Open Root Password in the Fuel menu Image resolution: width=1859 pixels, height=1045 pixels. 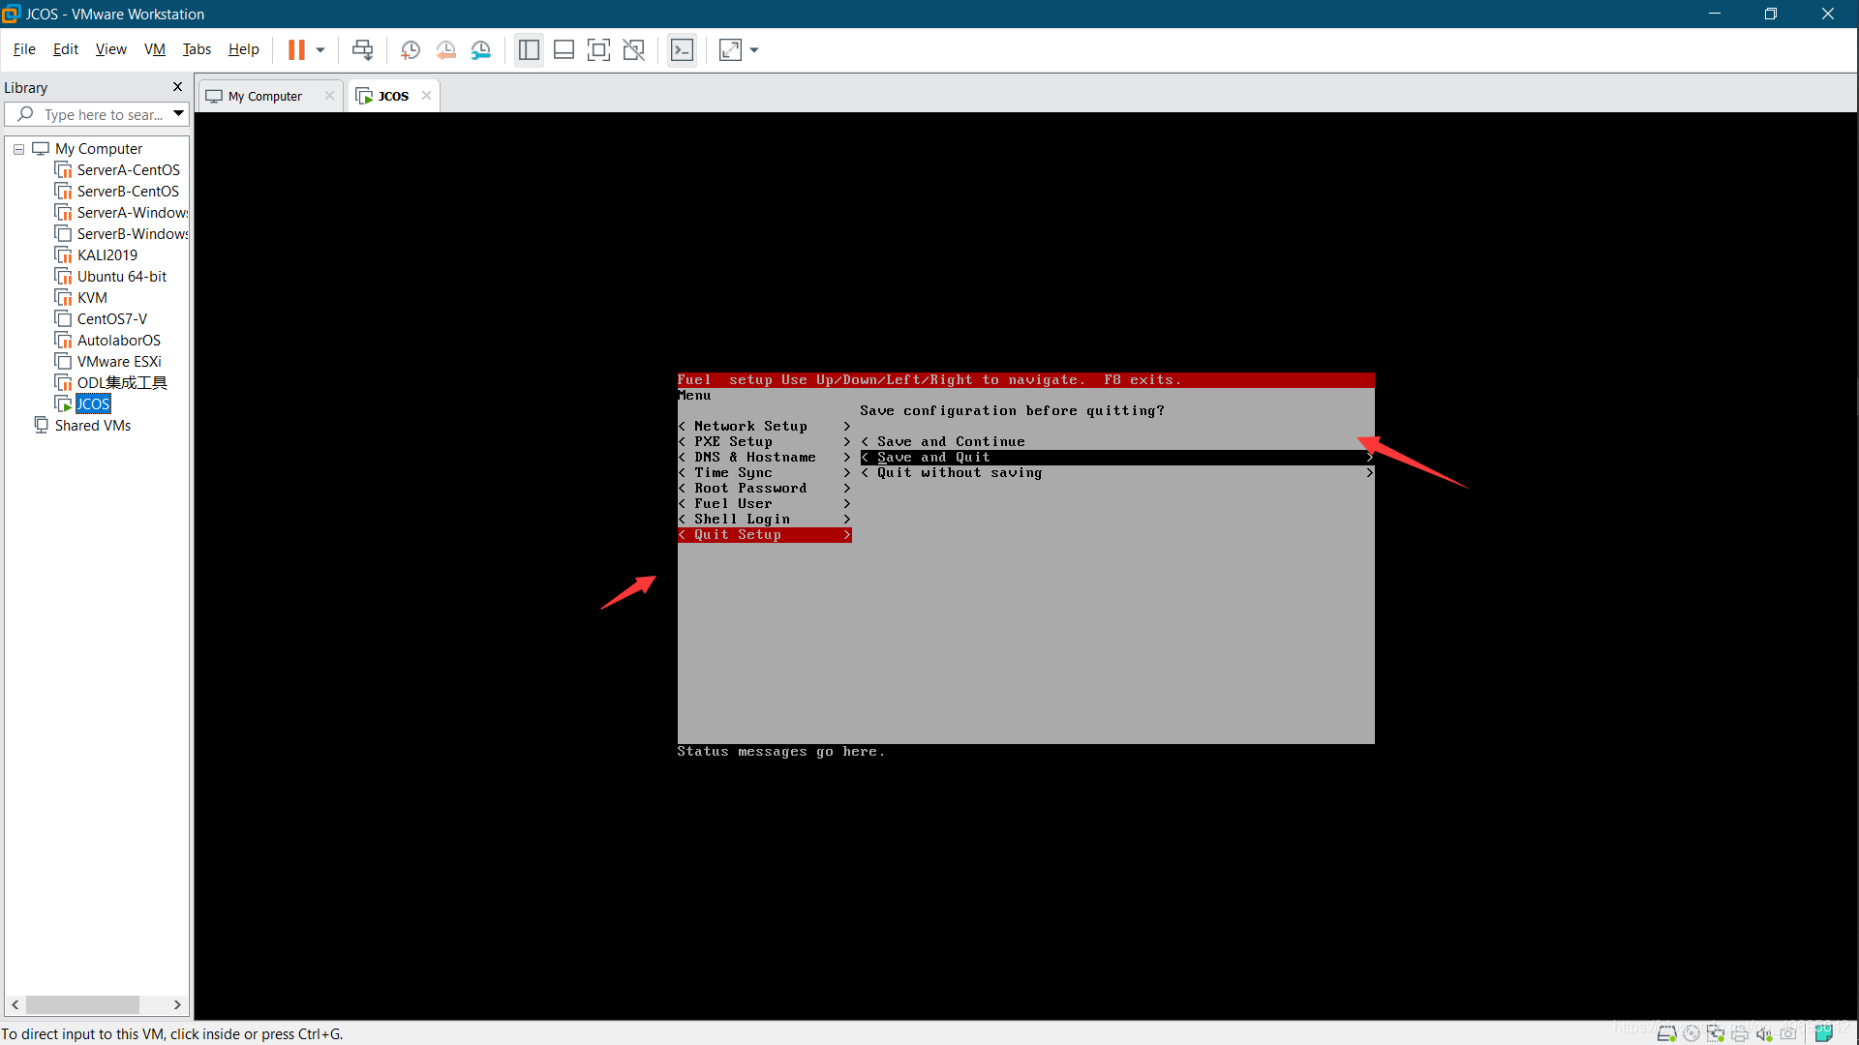765,489
